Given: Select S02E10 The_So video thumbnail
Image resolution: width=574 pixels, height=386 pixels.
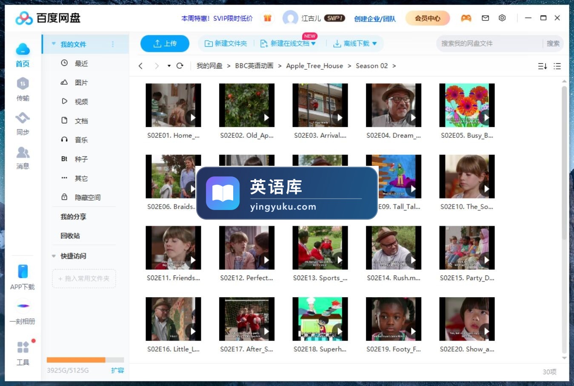Looking at the screenshot, I should [x=467, y=176].
